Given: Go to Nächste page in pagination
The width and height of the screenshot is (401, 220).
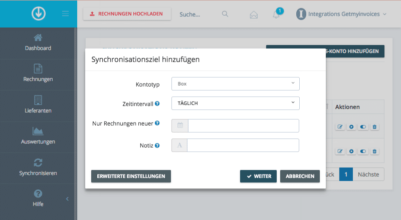Looking at the screenshot, I should click(368, 174).
